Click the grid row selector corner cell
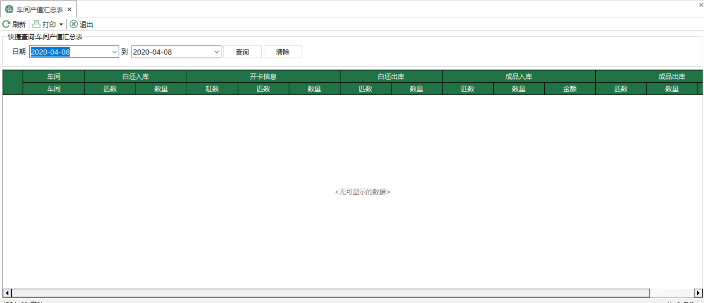Viewport: 704px width, 303px height. (x=13, y=82)
